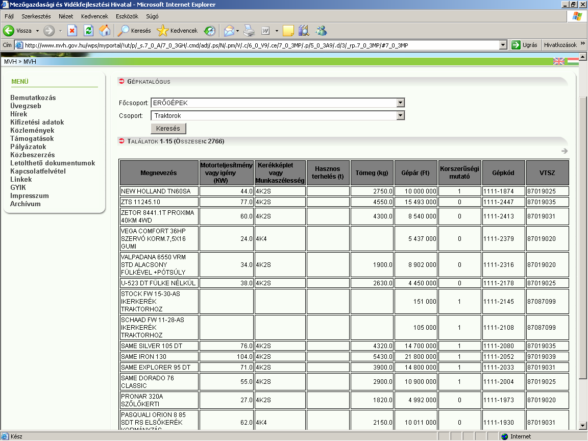Viewport: 588px width, 441px height.
Task: Open the History clock icon
Action: coord(210,31)
